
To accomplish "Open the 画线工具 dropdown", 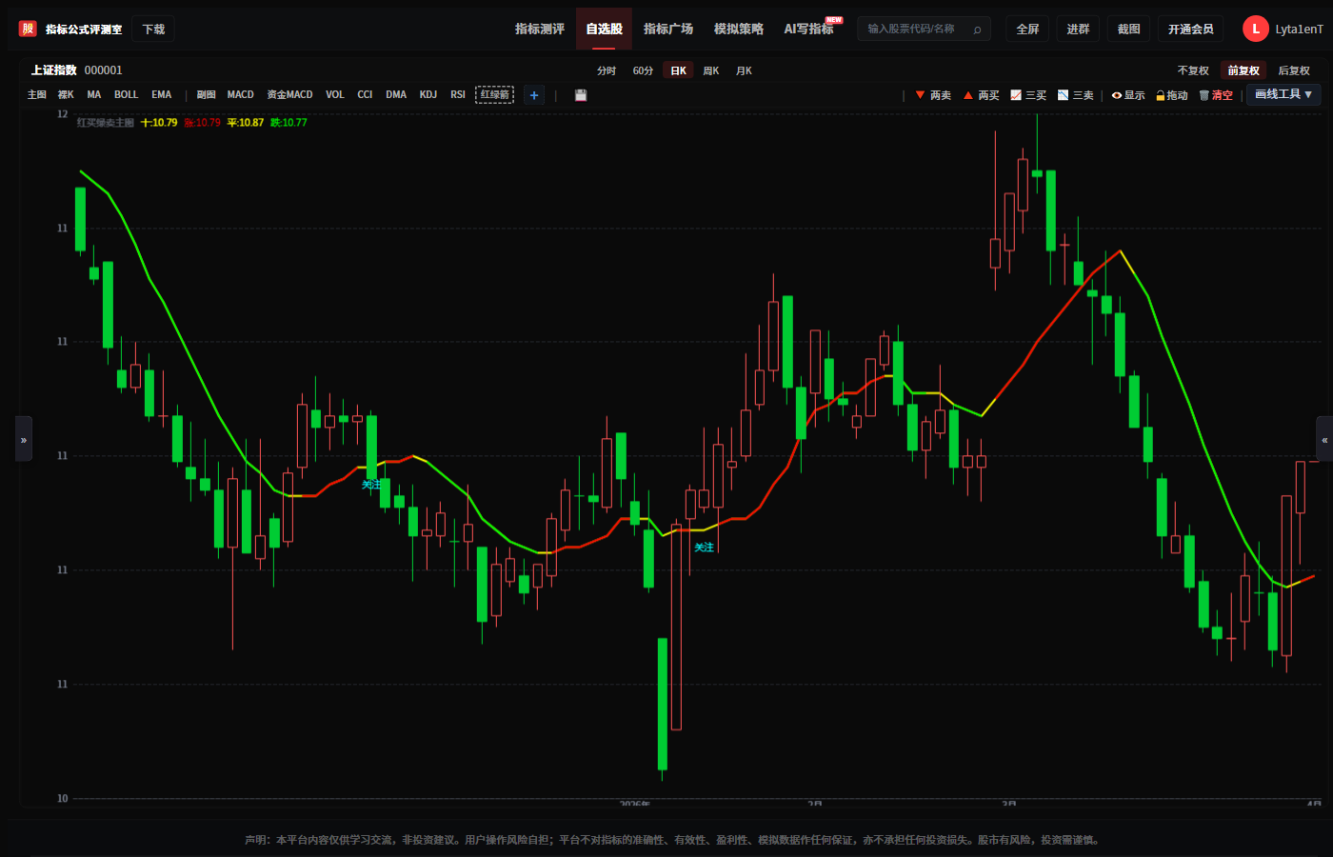I will click(1283, 94).
